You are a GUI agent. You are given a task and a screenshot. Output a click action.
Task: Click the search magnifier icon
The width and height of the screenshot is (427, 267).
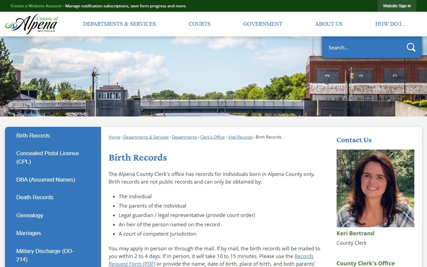click(x=411, y=47)
